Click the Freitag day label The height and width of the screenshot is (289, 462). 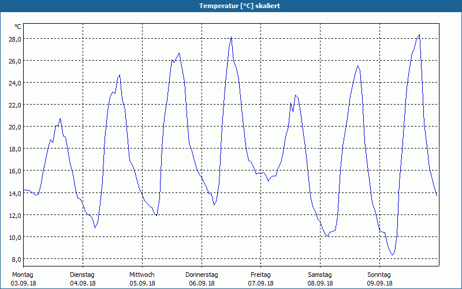(260, 275)
